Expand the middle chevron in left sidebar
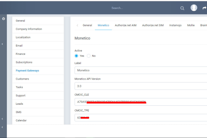This screenshot has height=138, width=207. 2,119
